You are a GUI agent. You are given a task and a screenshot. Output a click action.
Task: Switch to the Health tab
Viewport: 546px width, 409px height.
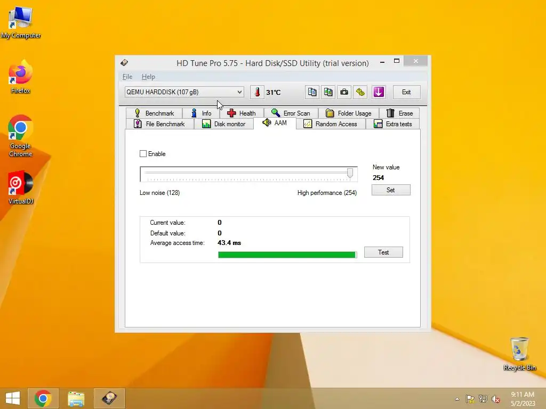pos(242,113)
